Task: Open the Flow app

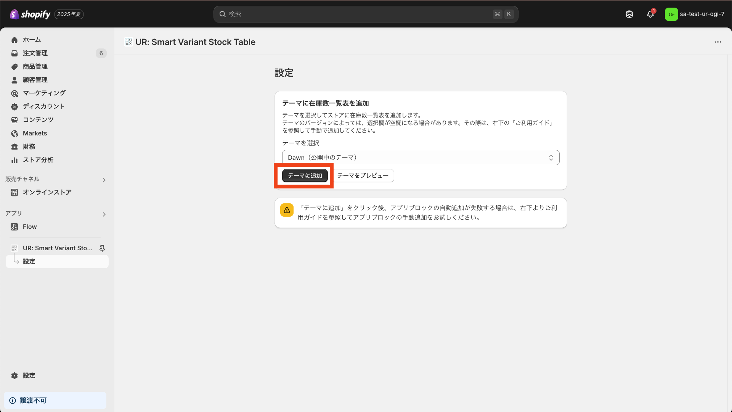Action: point(30,227)
